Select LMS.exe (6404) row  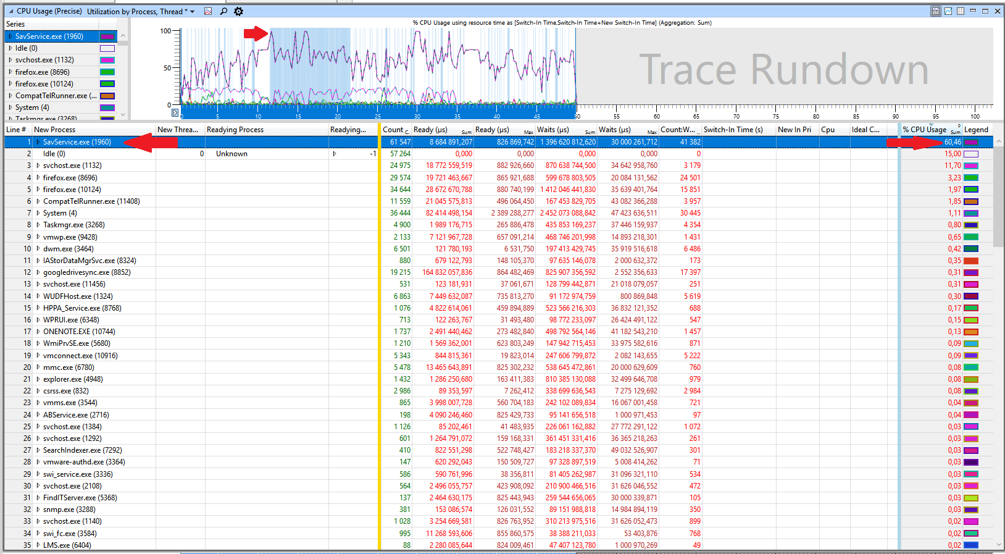pos(499,545)
